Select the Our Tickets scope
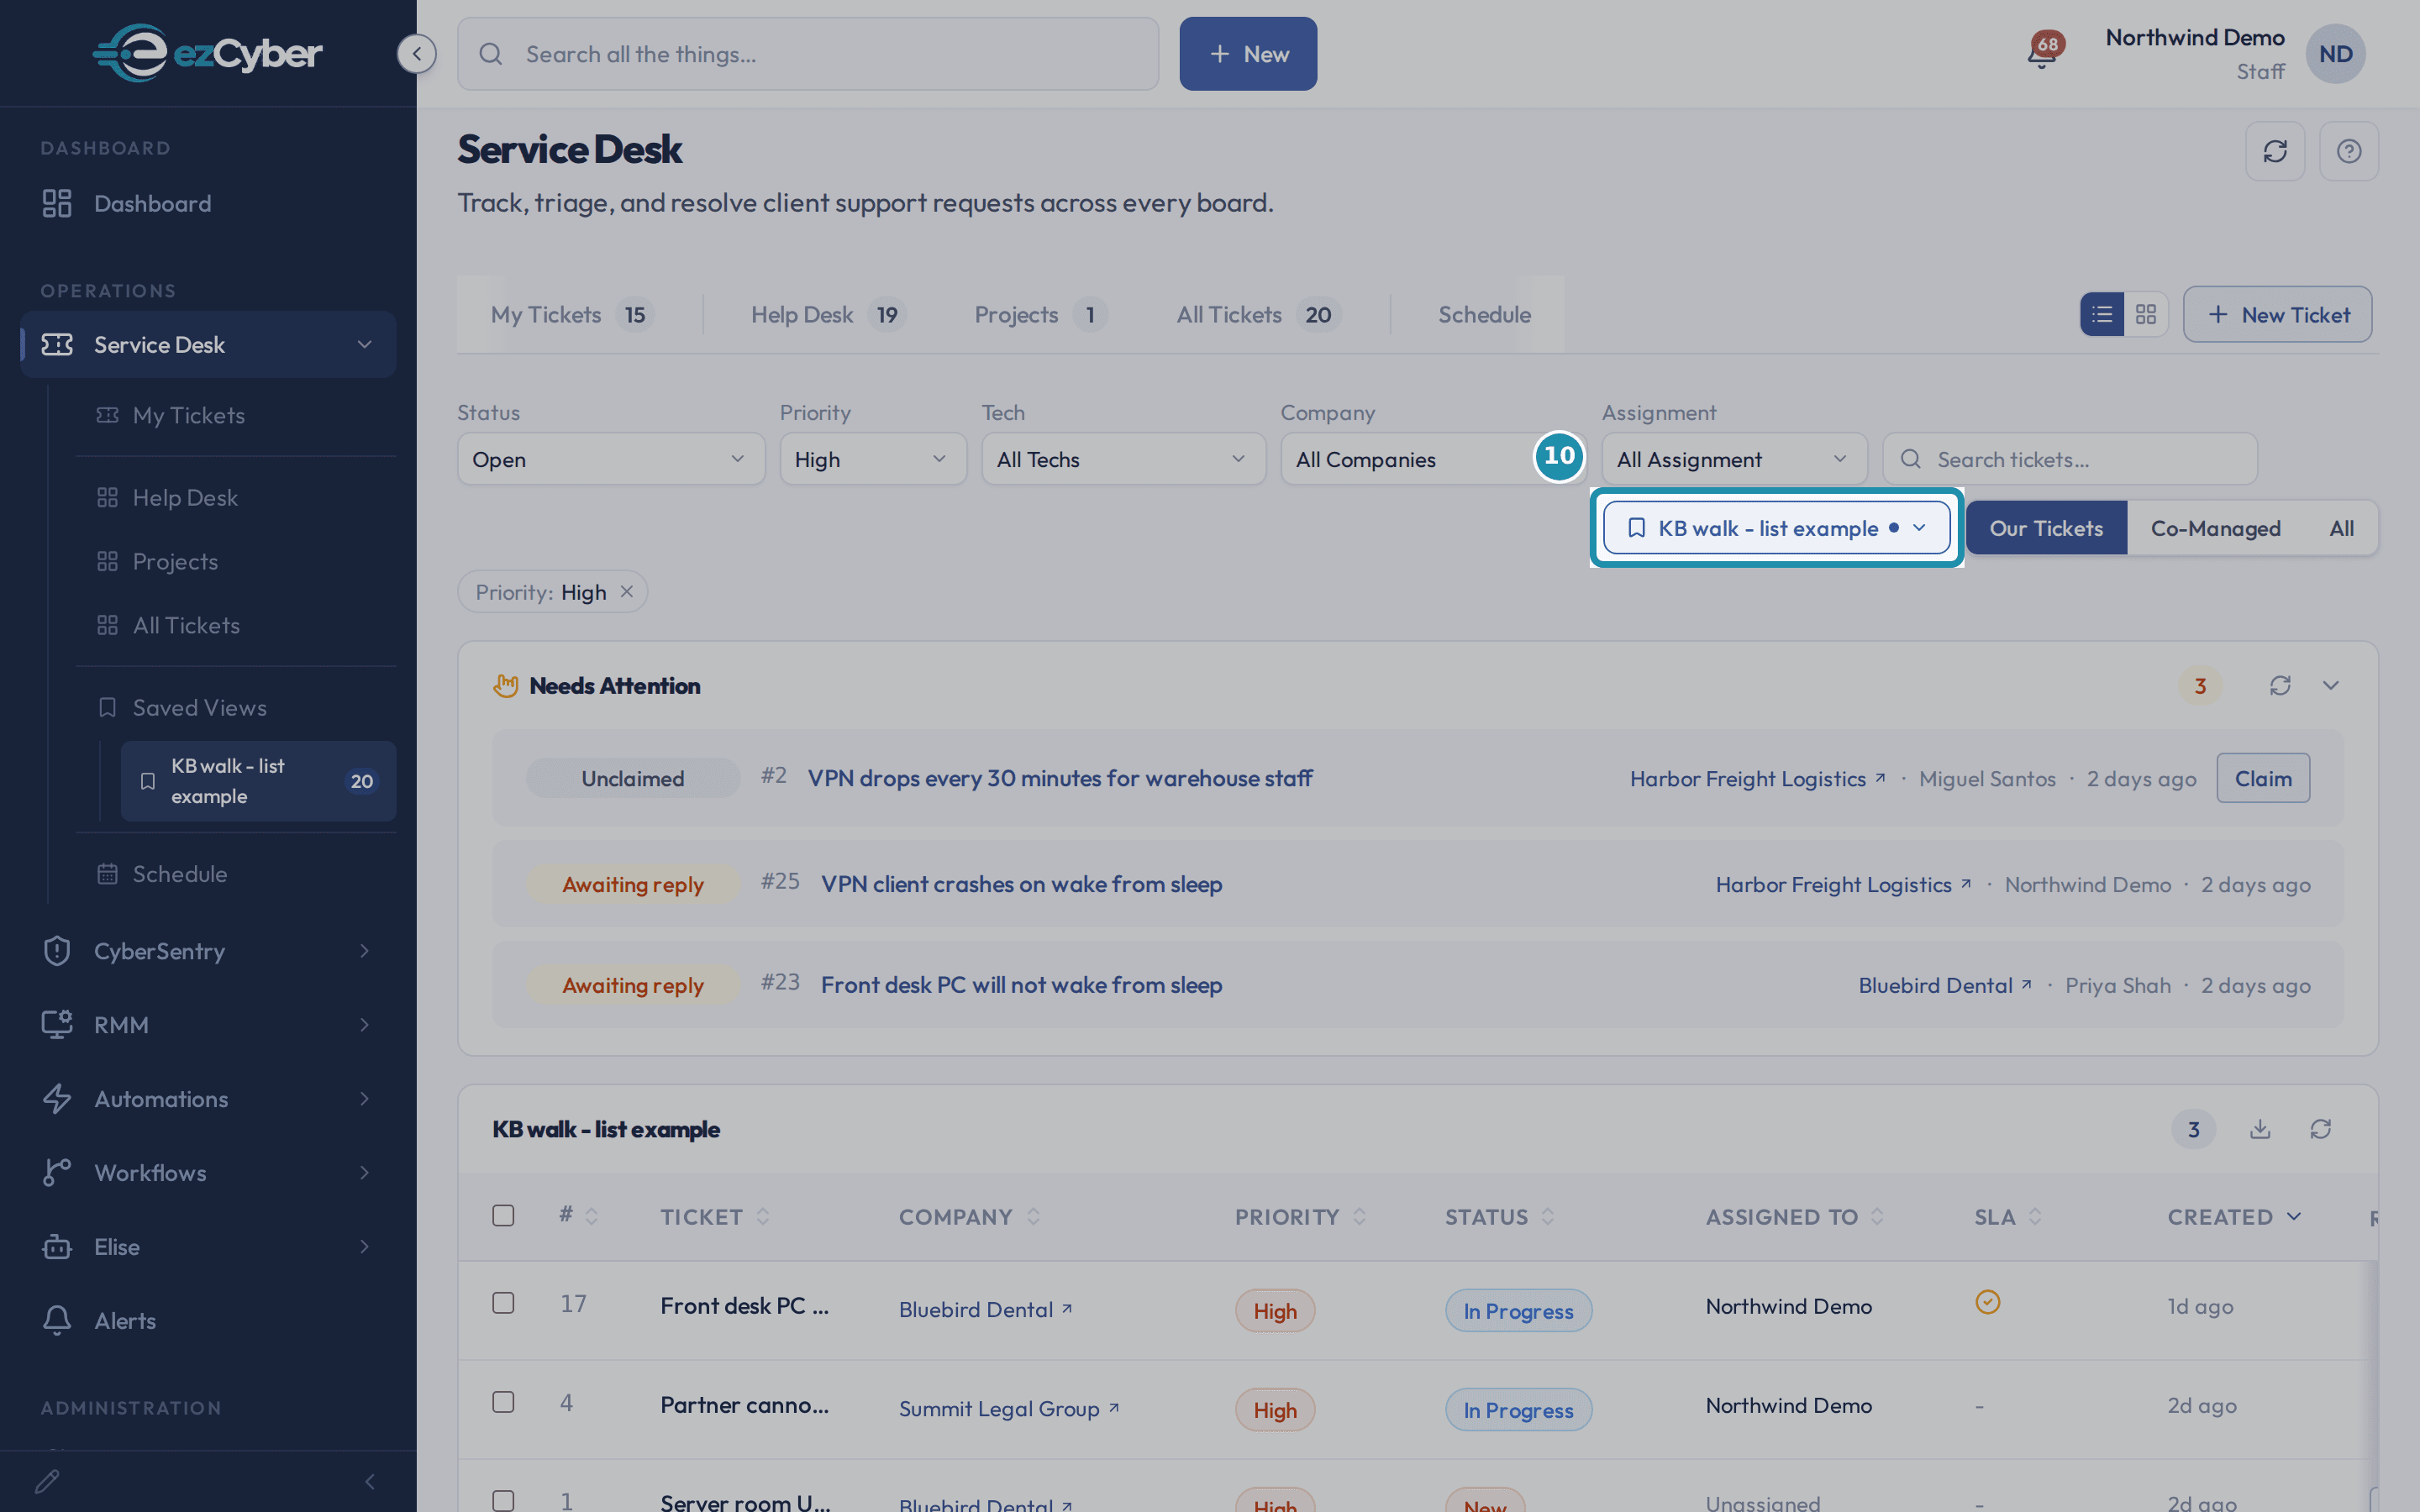 (2046, 528)
